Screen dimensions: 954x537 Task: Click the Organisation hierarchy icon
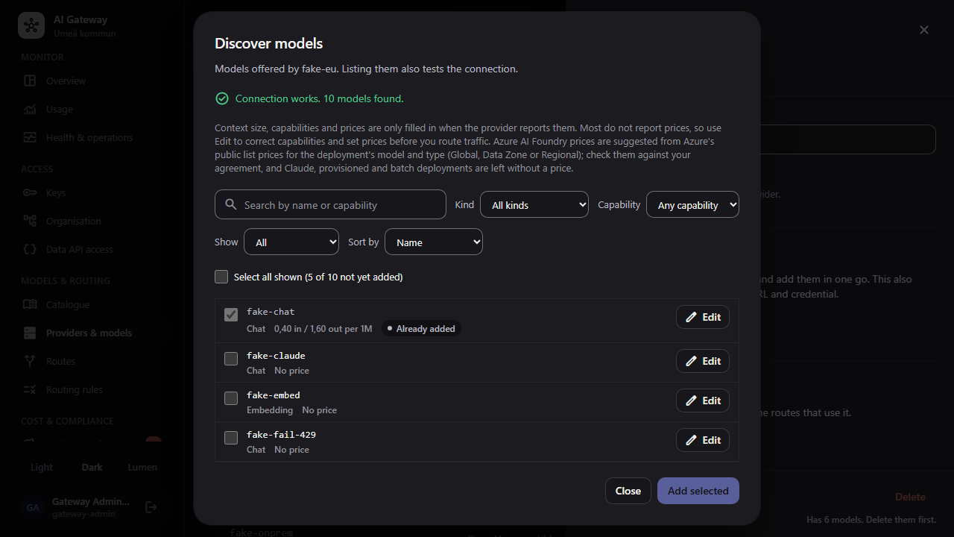30,221
